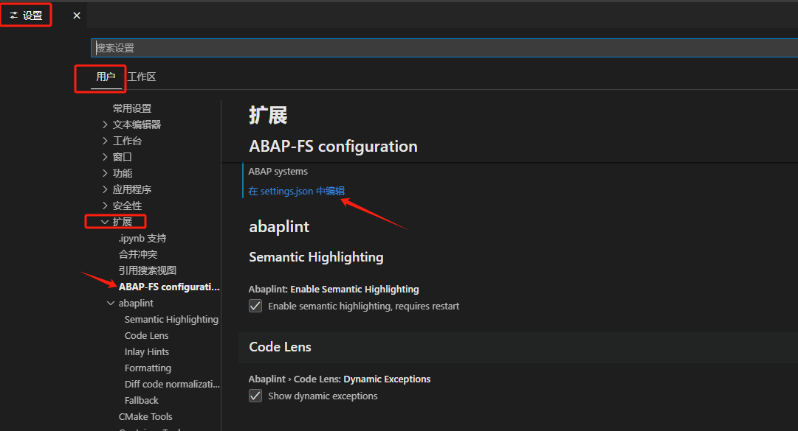Focus the 搜索设置 search field
Screen dimensions: 798x431
tap(444, 48)
